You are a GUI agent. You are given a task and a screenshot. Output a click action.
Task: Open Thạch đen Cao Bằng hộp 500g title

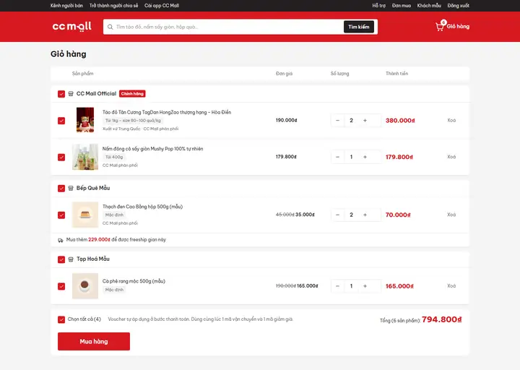point(142,207)
